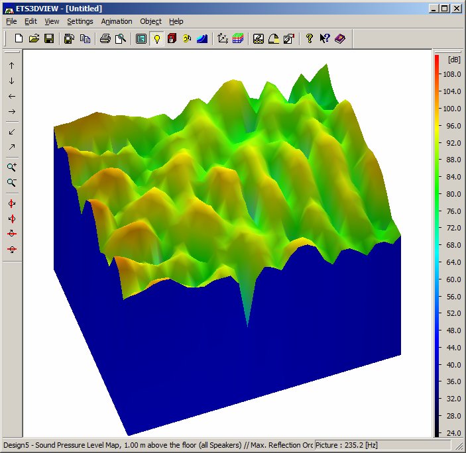Open Print Preview magnifier icon
466x453 pixels.
121,38
